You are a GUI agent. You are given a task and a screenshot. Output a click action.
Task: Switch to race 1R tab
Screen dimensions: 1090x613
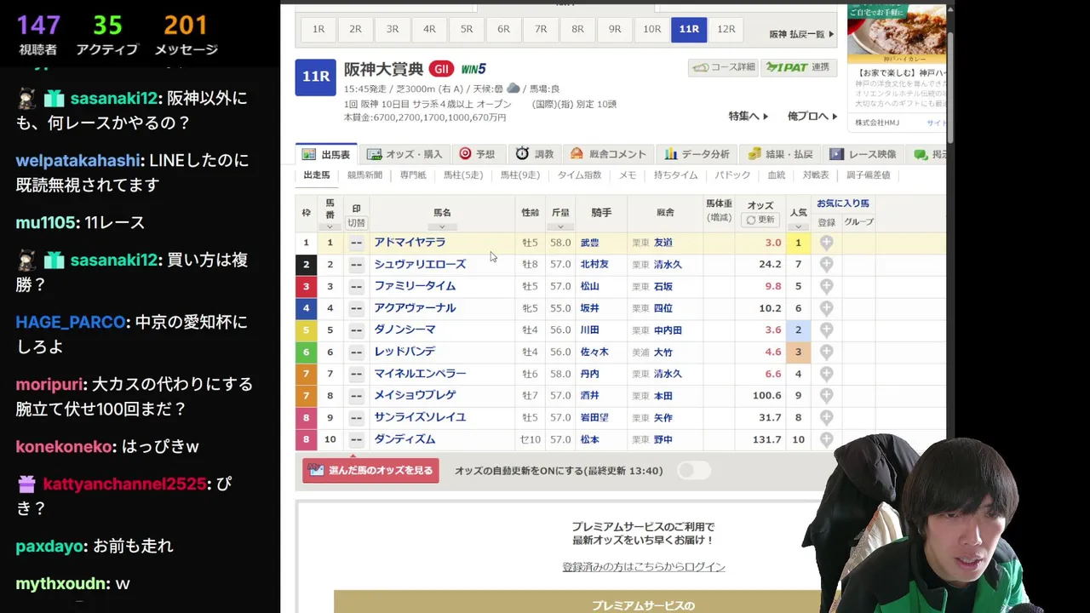[x=318, y=29]
